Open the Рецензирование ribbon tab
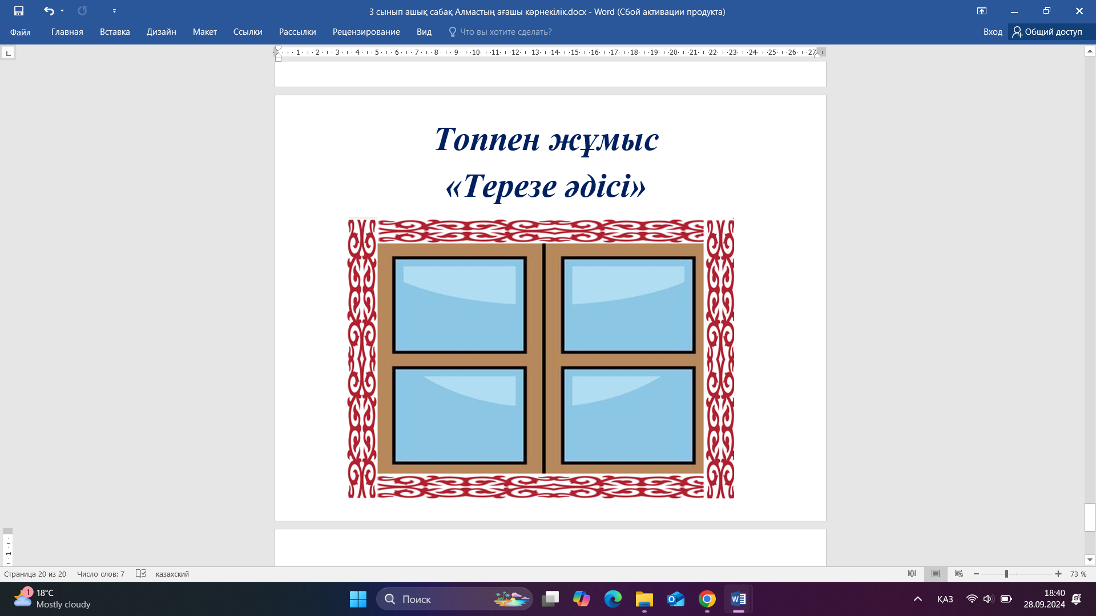The width and height of the screenshot is (1096, 616). [x=366, y=32]
